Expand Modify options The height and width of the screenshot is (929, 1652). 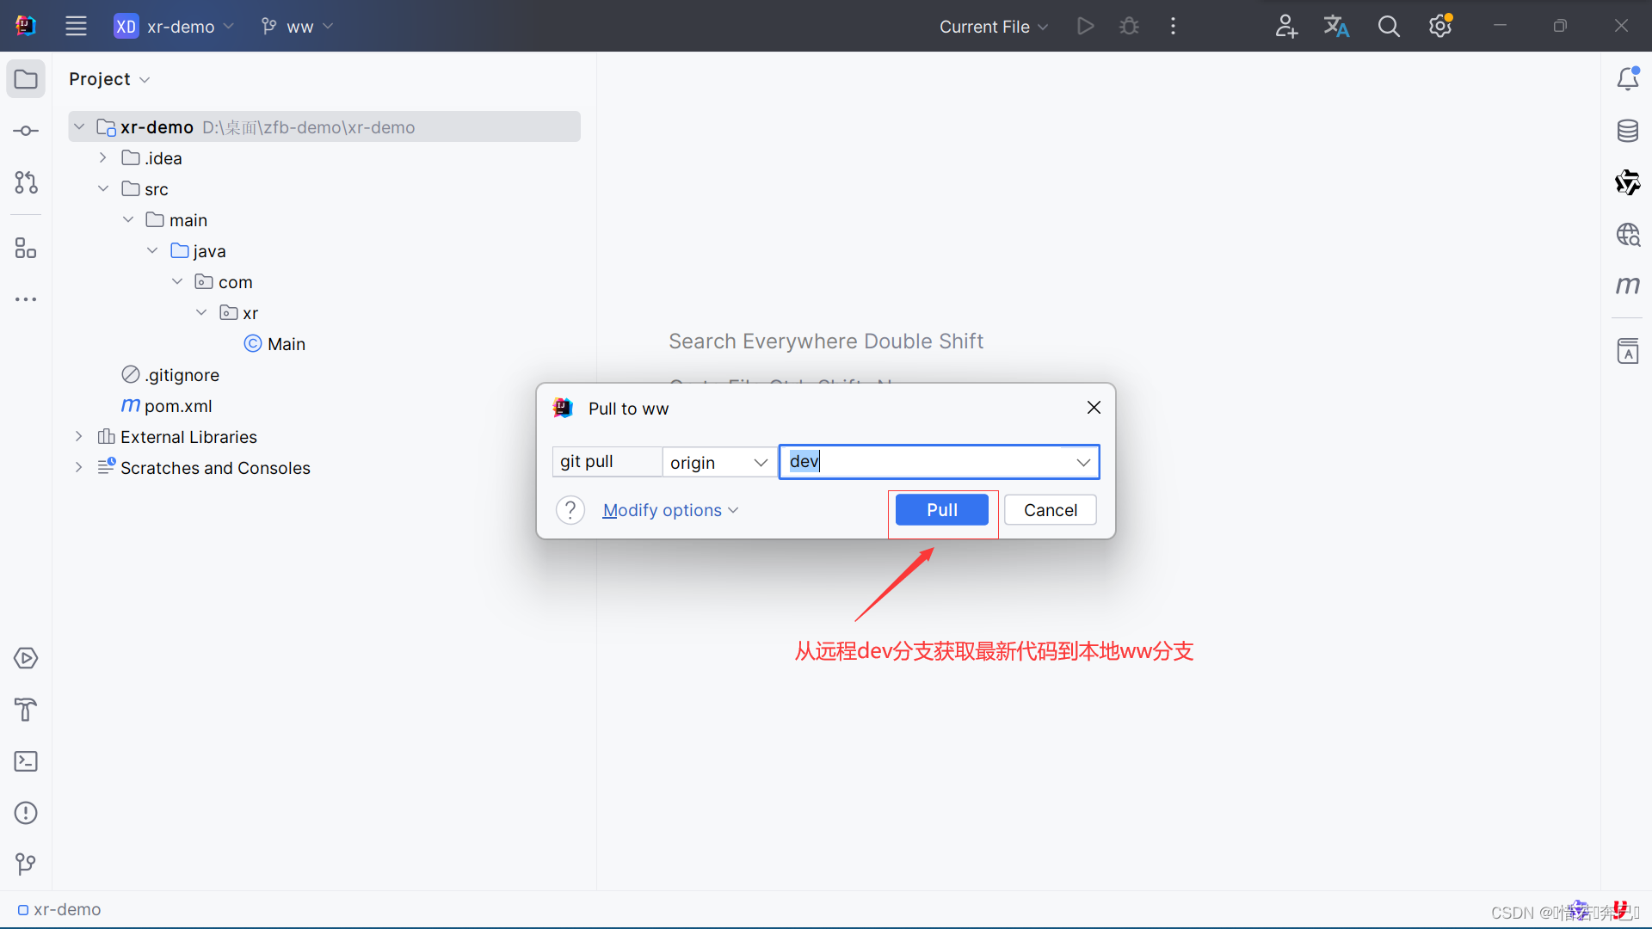pyautogui.click(x=670, y=510)
